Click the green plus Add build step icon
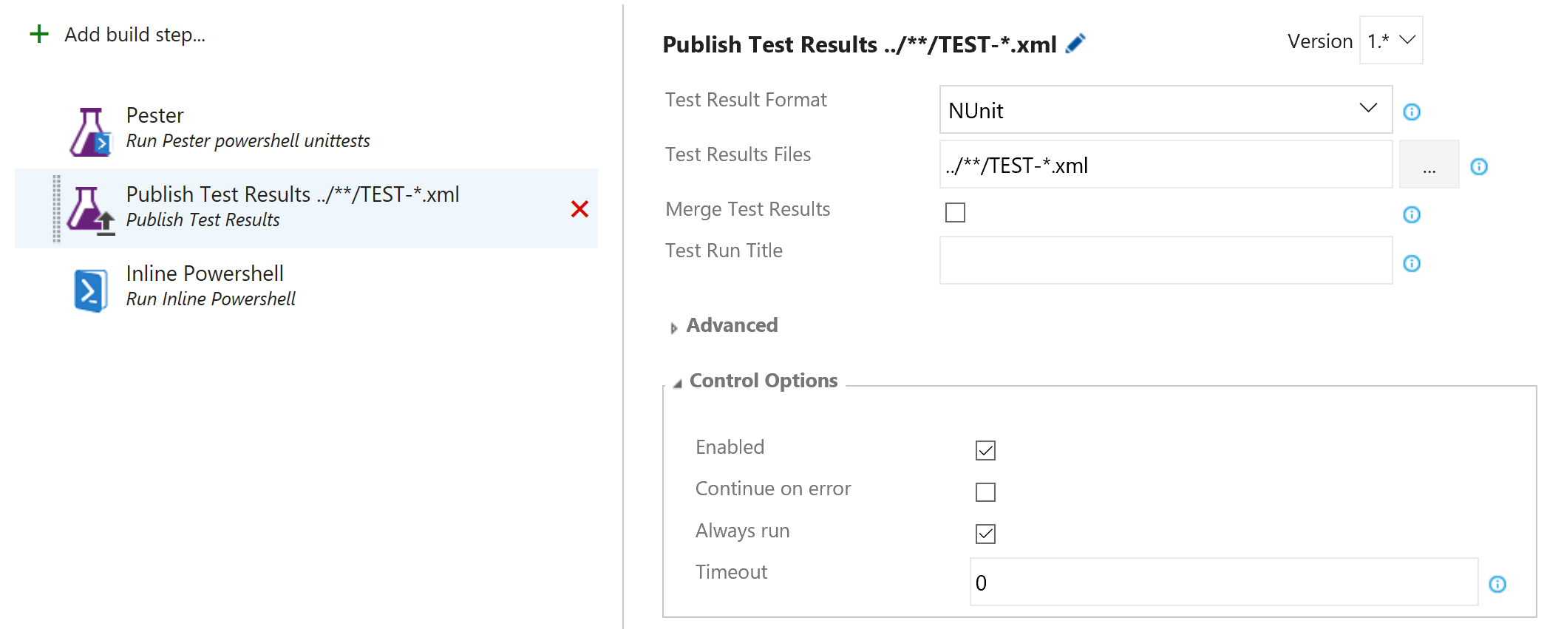Viewport: 1547px width, 629px height. click(39, 34)
